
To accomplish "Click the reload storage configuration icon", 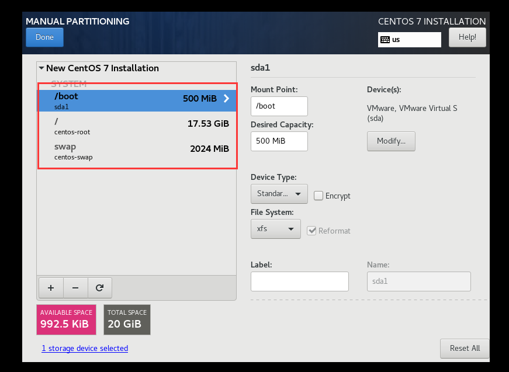I will tap(100, 288).
